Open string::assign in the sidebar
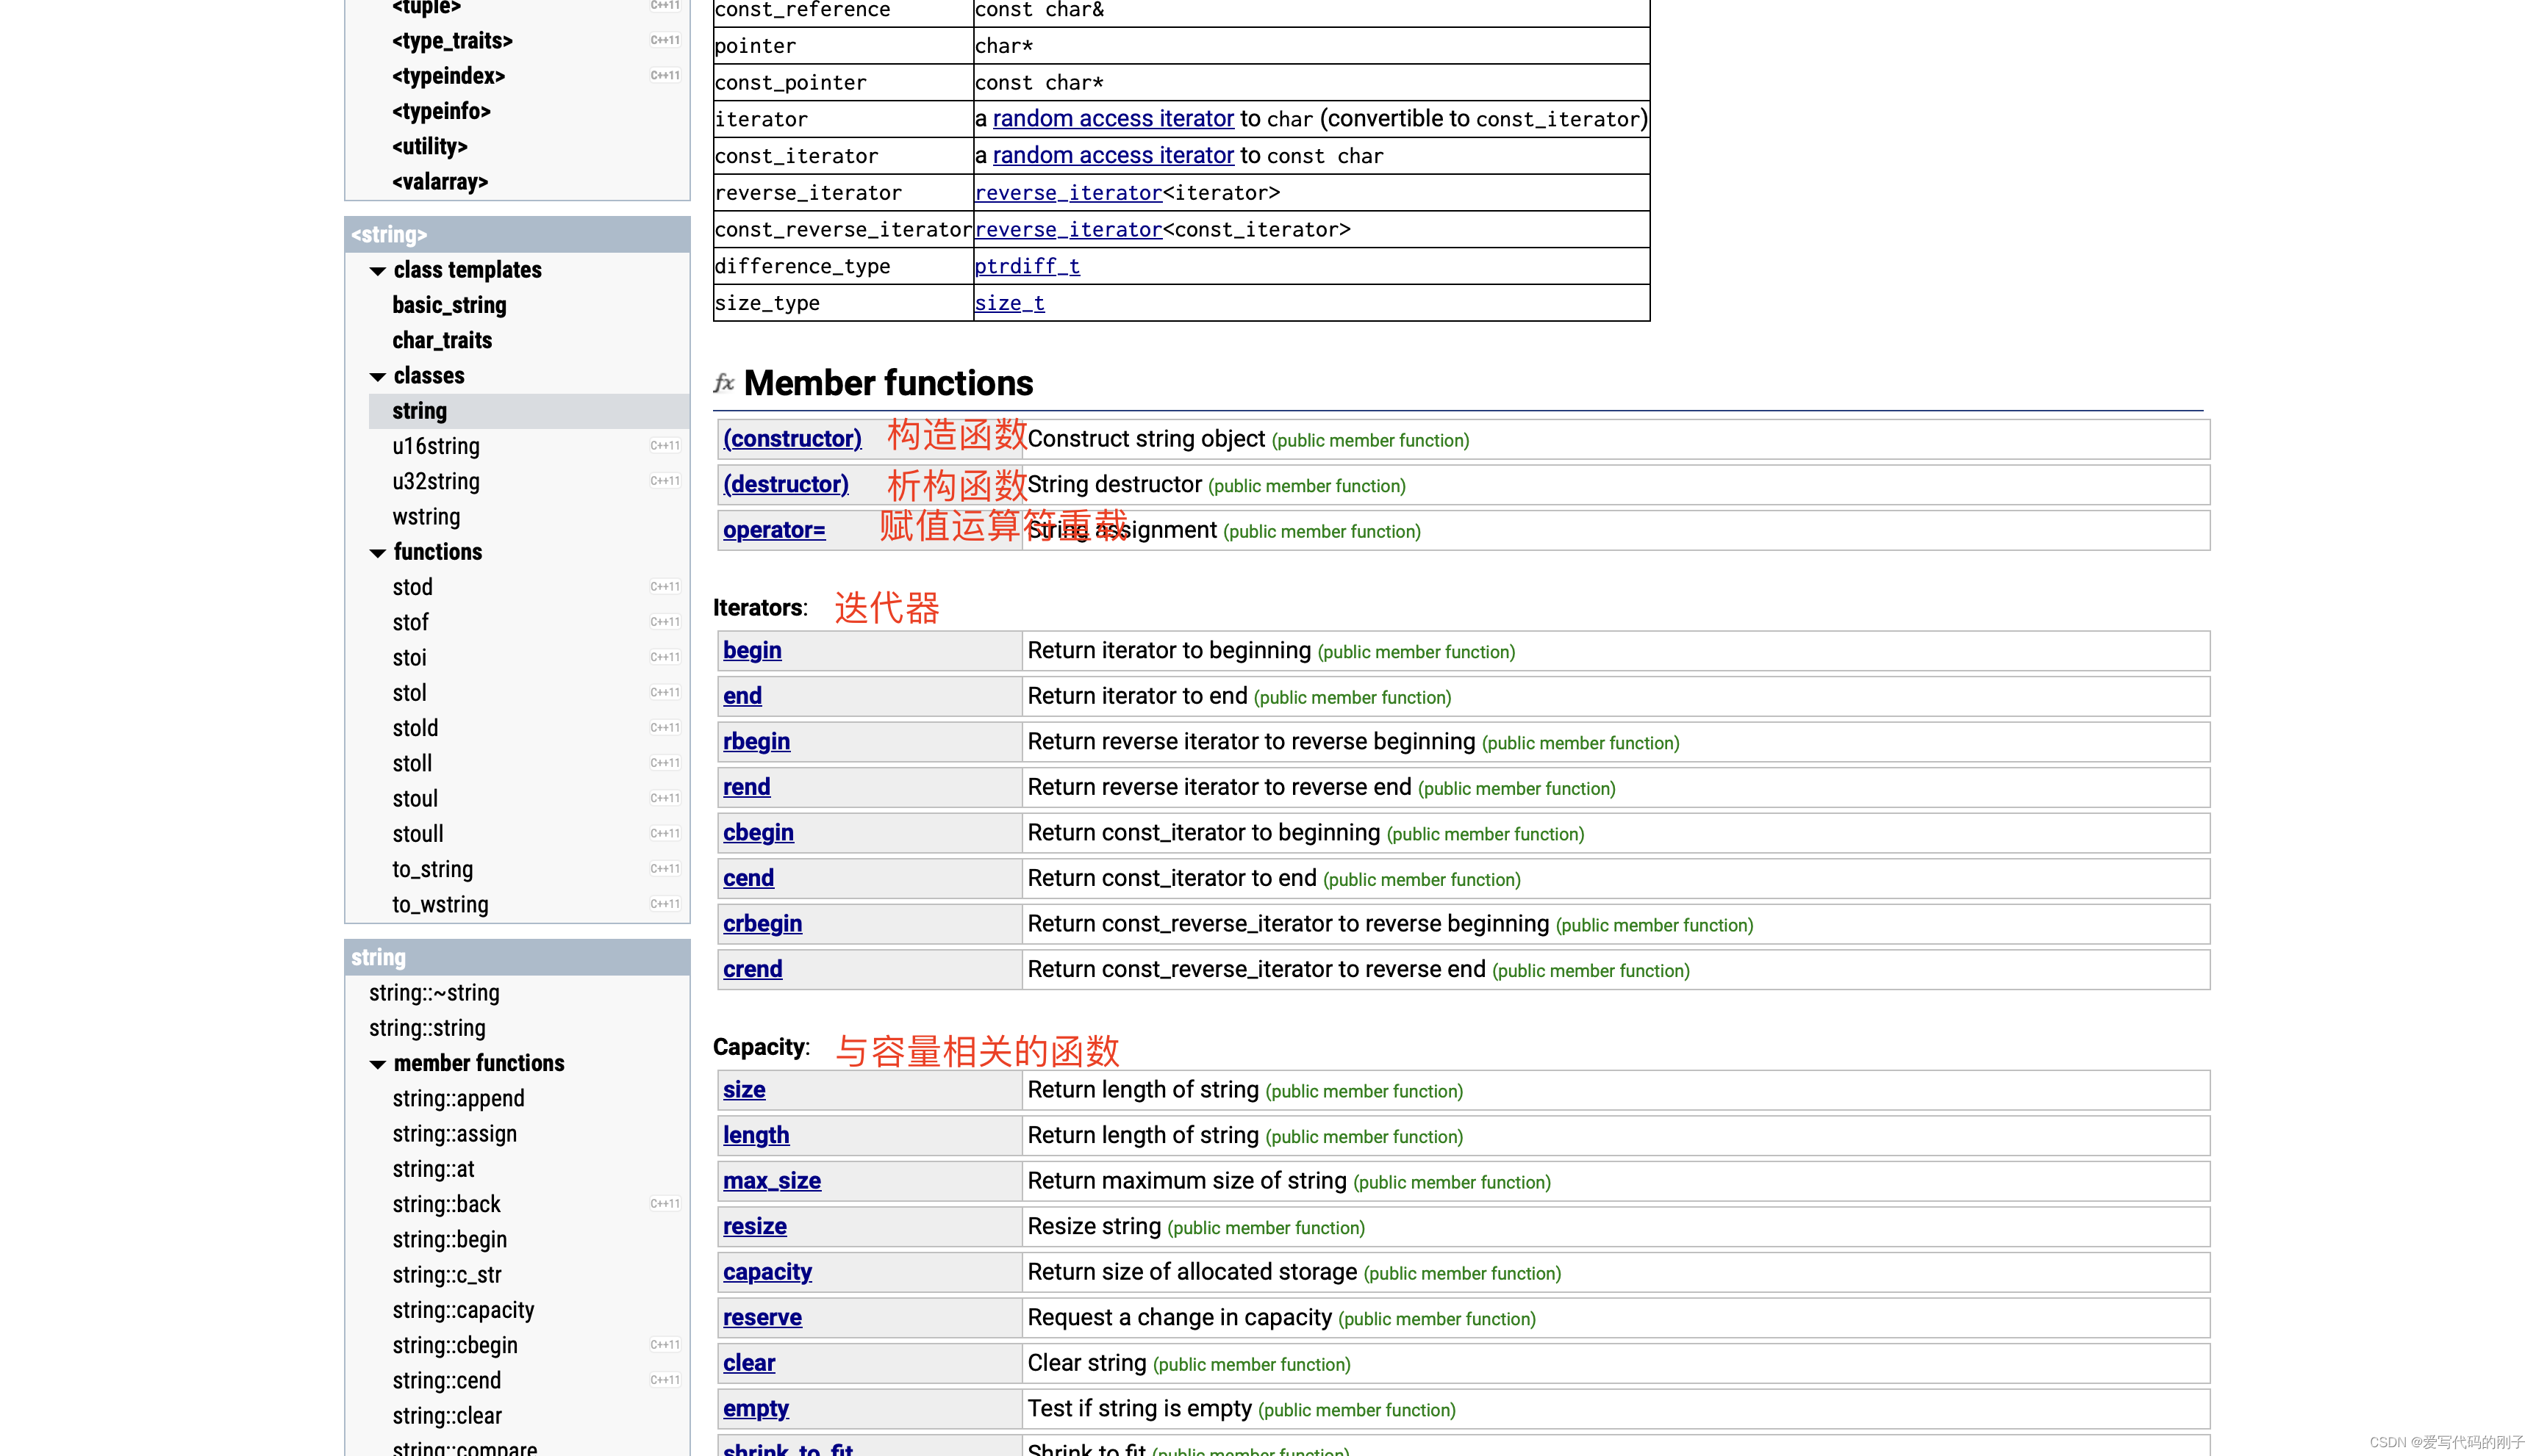2536x1456 pixels. tap(455, 1134)
